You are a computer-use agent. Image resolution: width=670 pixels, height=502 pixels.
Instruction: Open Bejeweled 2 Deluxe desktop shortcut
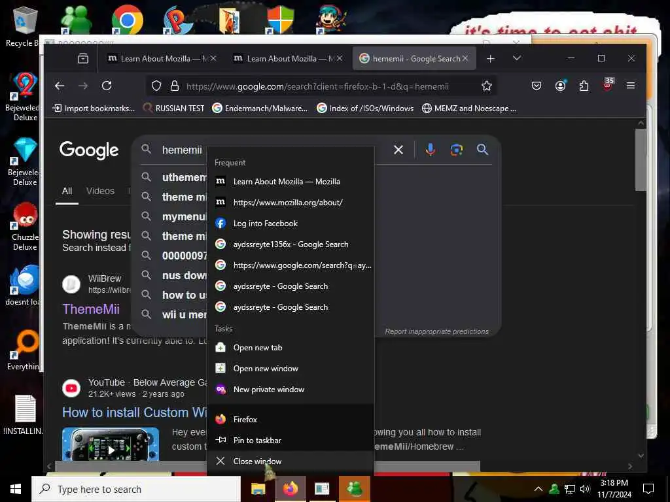coord(25,97)
